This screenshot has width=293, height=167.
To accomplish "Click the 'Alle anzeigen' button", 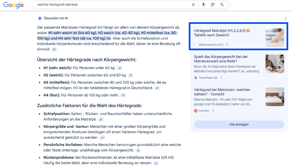I will [239, 125].
